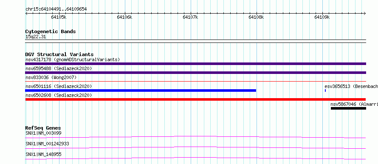
Task: Select the black nsv5867046 variant bar
Action: pos(348,108)
